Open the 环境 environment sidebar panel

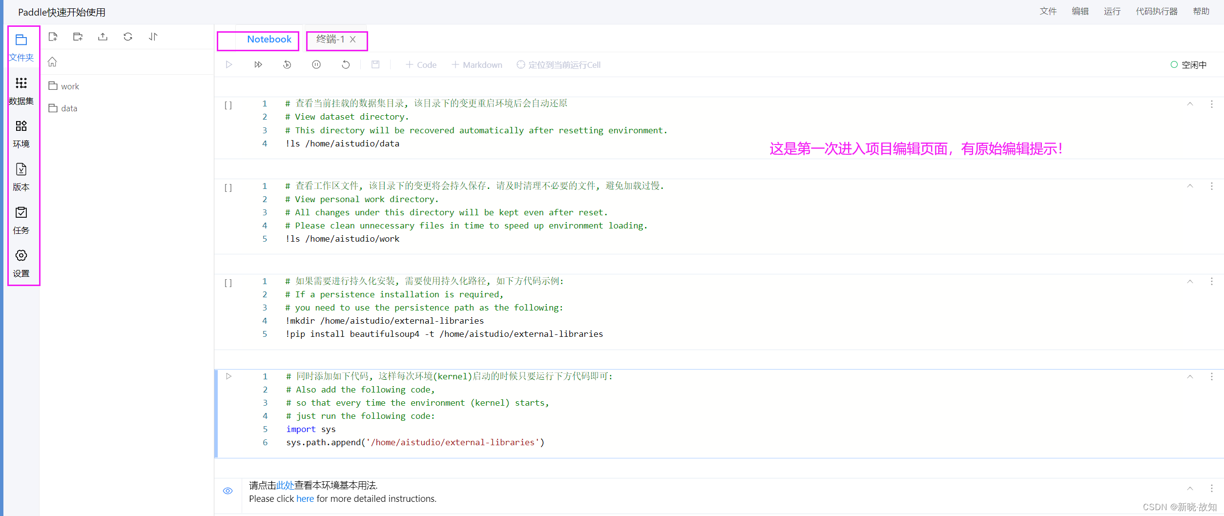21,134
